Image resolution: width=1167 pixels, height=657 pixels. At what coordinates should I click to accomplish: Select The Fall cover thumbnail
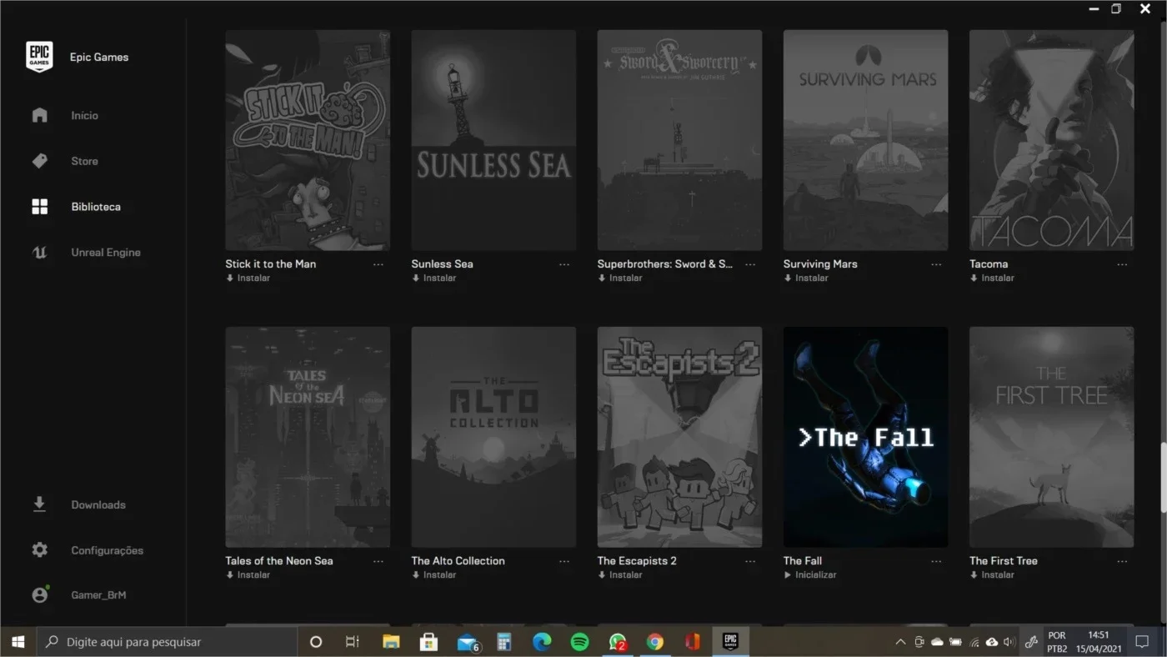[865, 437]
